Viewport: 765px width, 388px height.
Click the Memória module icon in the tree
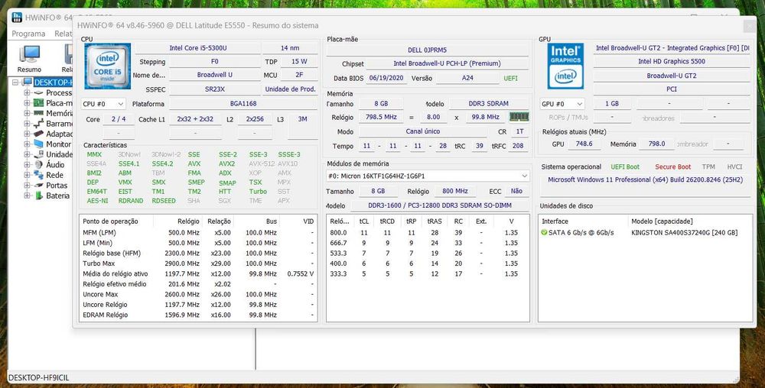click(38, 113)
